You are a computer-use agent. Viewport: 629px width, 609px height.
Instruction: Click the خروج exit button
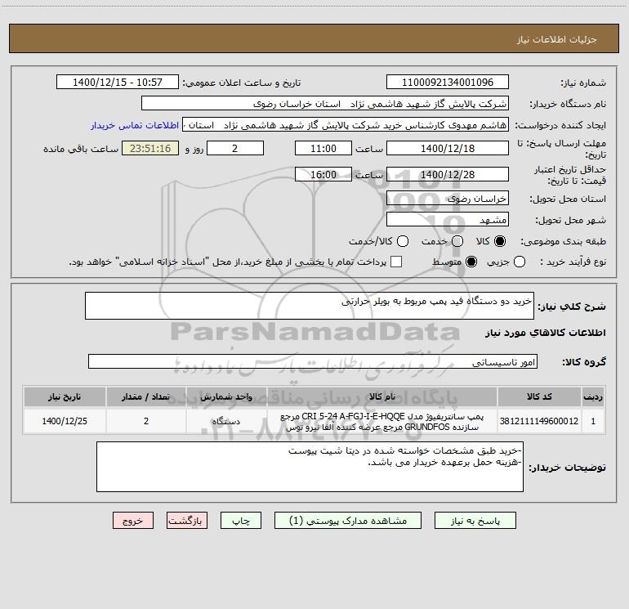point(133,520)
